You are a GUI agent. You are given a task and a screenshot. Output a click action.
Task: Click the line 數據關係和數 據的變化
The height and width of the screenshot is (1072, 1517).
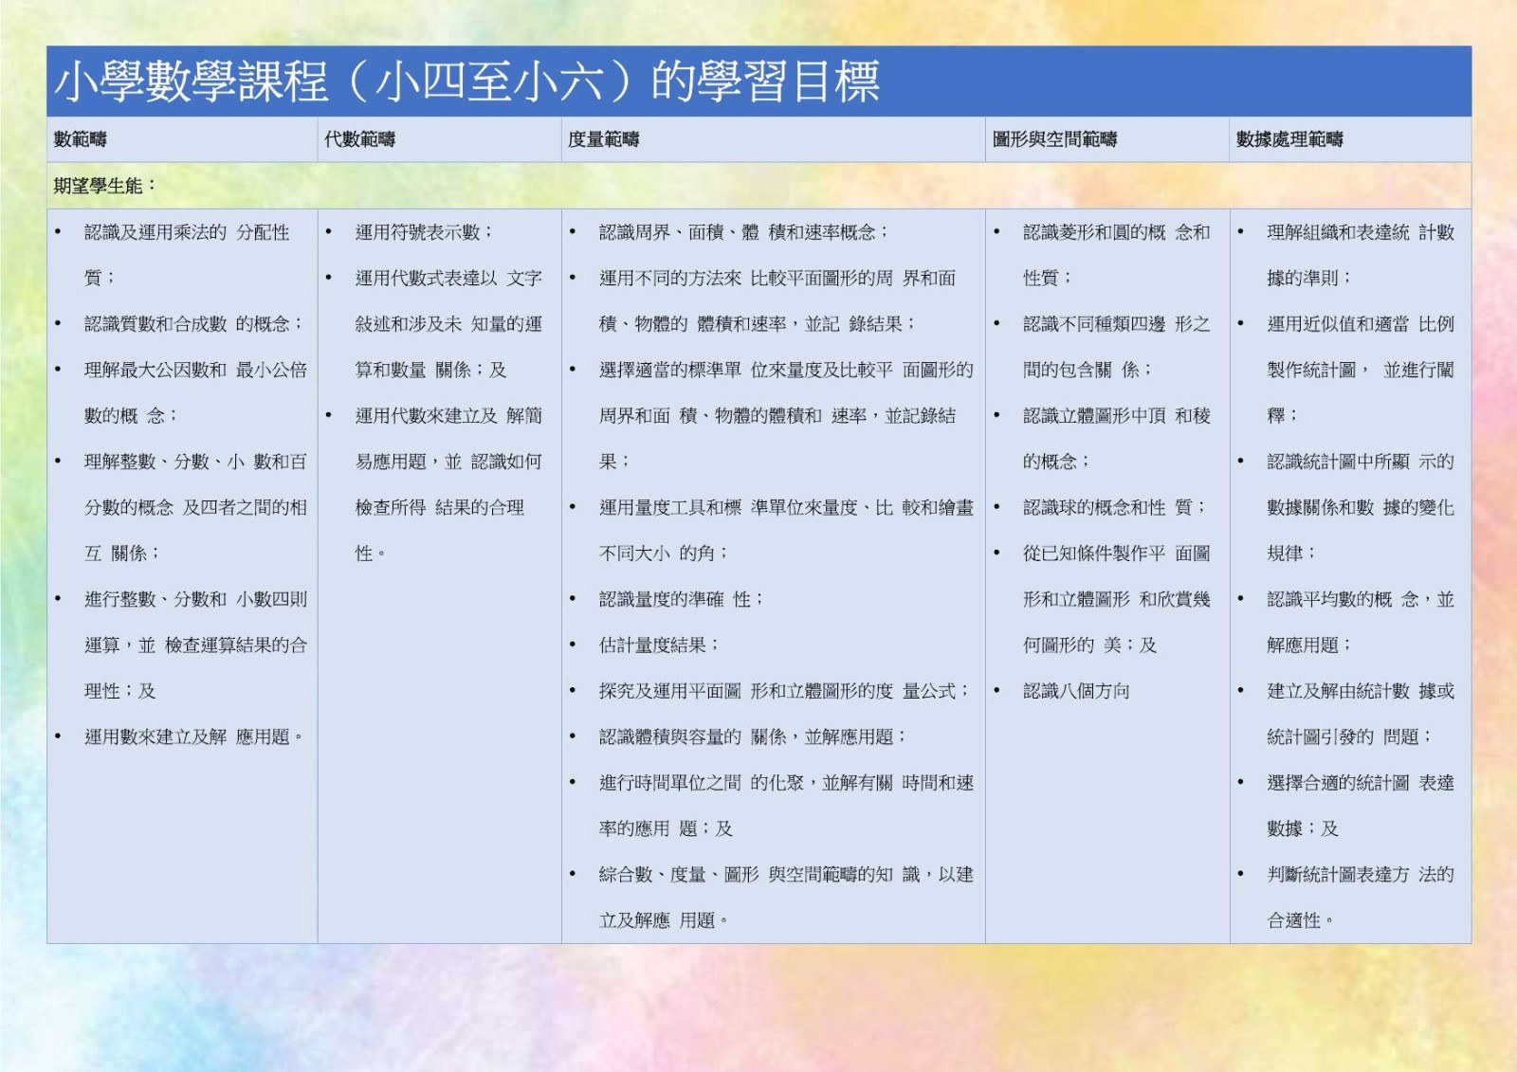click(1361, 507)
